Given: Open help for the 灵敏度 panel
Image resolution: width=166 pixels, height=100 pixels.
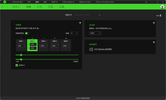Looking at the screenshot, I should pyautogui.click(x=80, y=23).
